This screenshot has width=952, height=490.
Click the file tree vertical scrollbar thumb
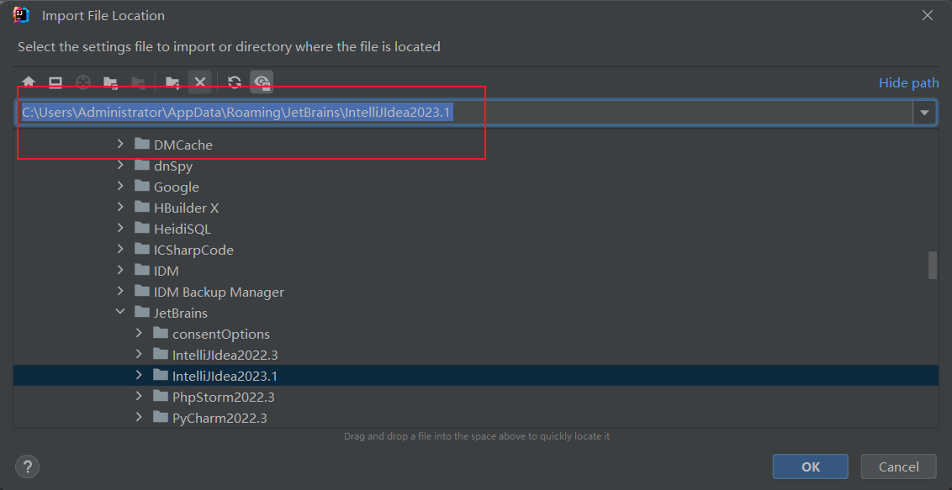coord(932,265)
